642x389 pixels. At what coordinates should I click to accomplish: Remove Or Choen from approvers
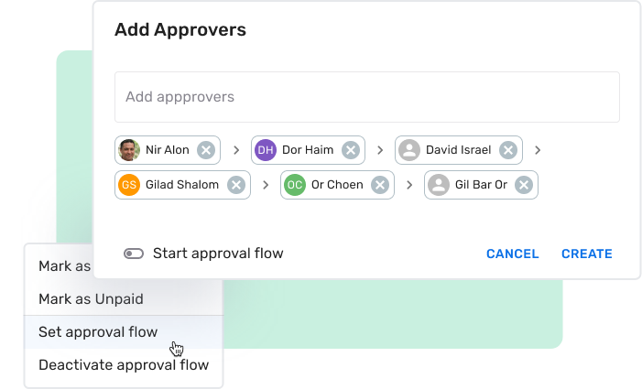(x=380, y=185)
